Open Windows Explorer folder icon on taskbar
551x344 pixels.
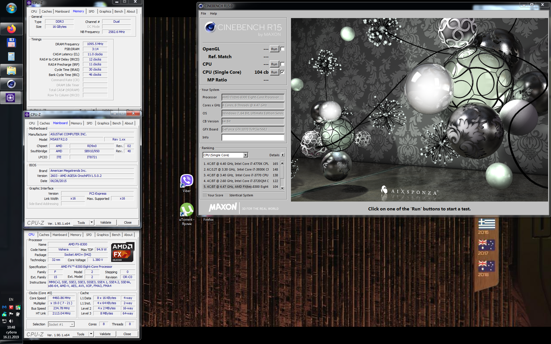click(11, 70)
